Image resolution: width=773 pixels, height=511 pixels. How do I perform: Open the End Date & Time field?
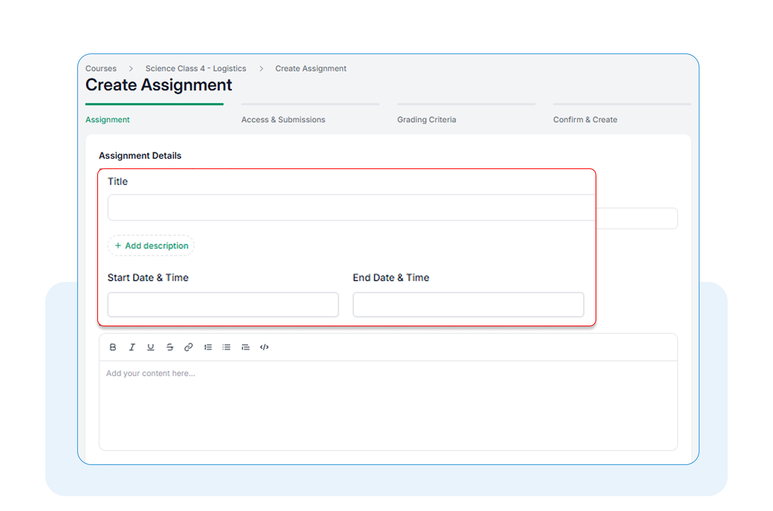(x=468, y=304)
